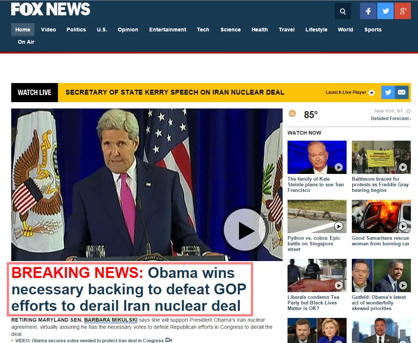The height and width of the screenshot is (343, 418).
Task: Open VIDEO: Obama secures votes link
Action: [x=89, y=340]
